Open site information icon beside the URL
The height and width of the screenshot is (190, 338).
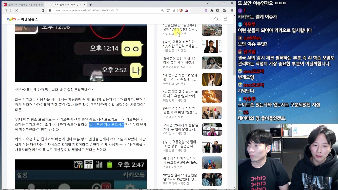coord(50,11)
